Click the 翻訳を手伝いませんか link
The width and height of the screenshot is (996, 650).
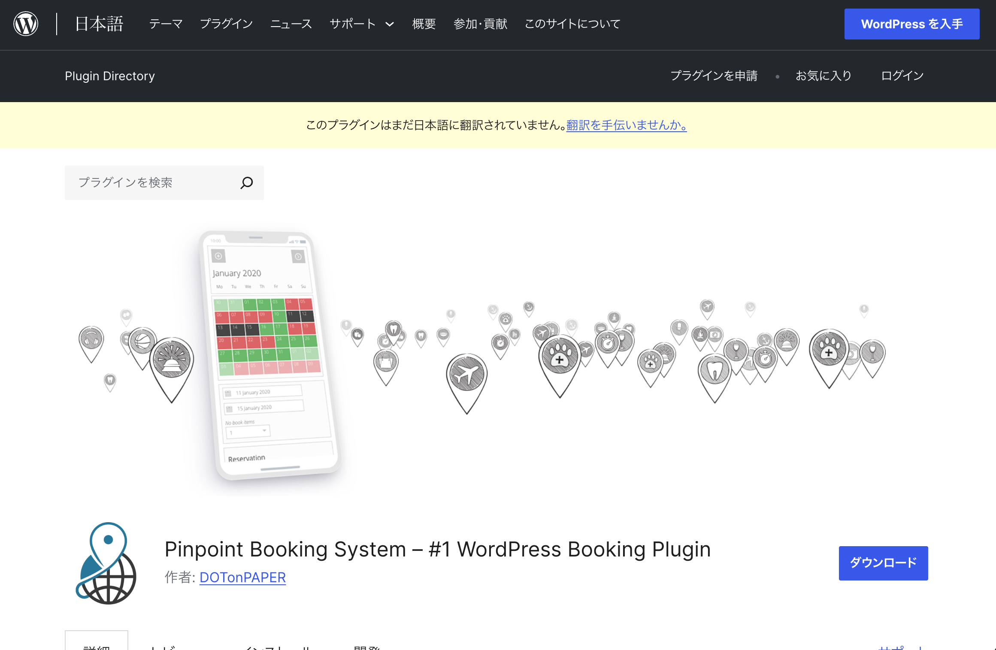(627, 125)
